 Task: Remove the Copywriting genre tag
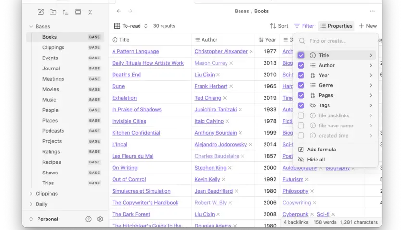tap(315, 203)
